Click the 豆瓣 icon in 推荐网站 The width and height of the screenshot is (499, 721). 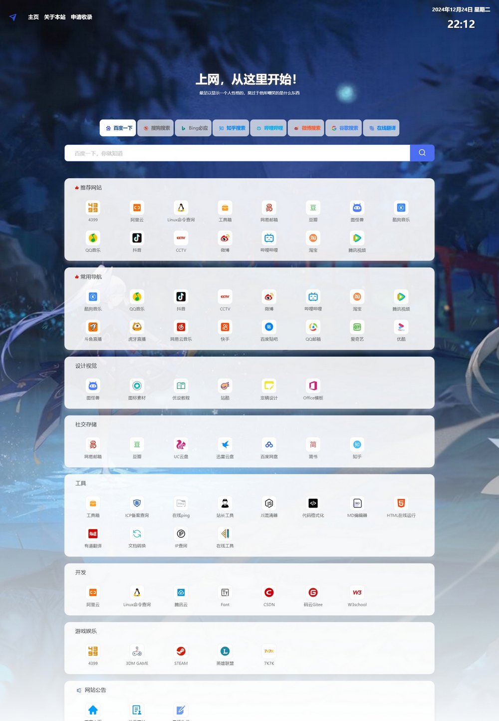click(313, 208)
